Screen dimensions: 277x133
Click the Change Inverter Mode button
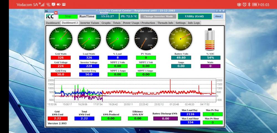[158, 16]
